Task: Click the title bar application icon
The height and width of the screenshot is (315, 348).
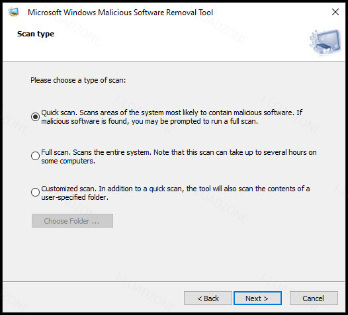Action: (x=13, y=12)
